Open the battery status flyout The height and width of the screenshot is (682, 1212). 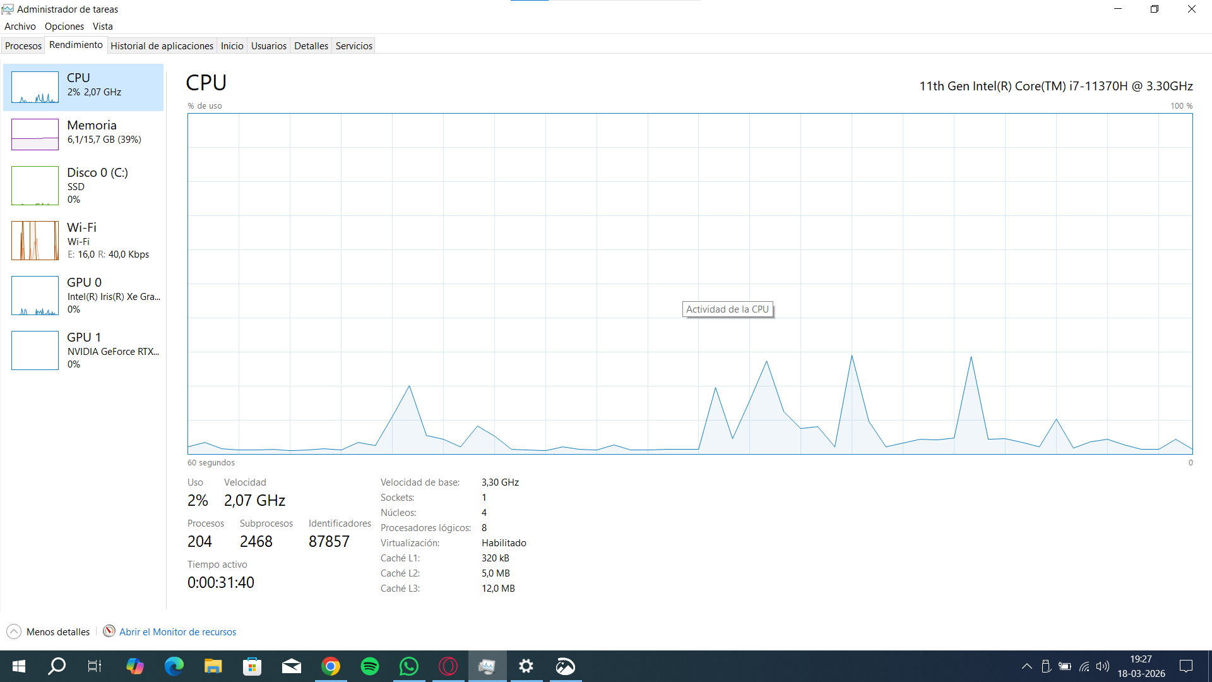(x=1066, y=666)
